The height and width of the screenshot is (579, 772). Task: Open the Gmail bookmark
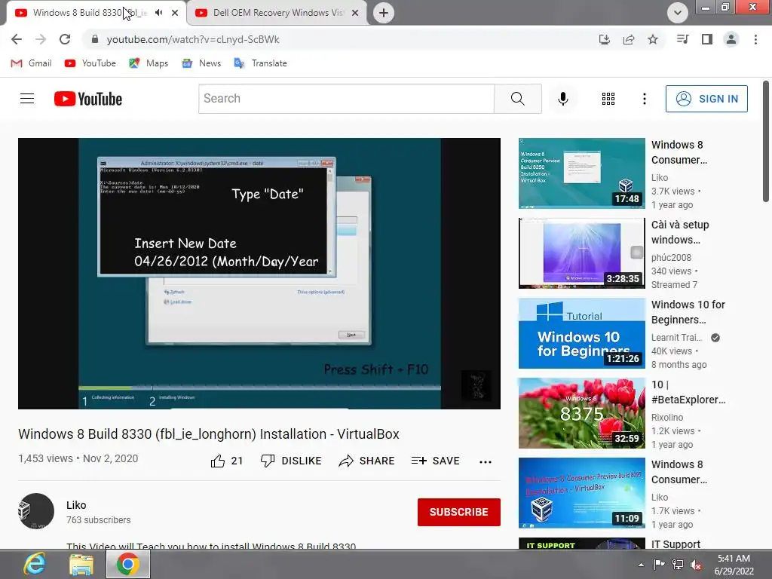point(32,63)
